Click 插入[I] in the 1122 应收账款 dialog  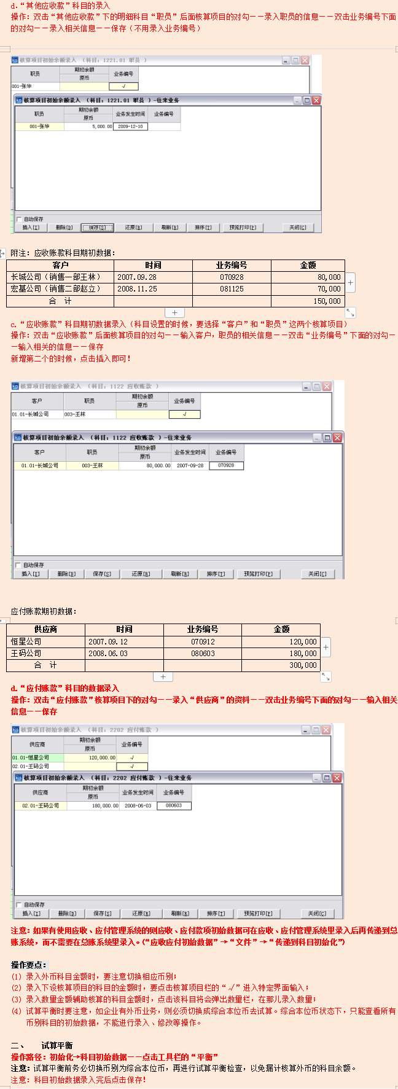click(31, 574)
